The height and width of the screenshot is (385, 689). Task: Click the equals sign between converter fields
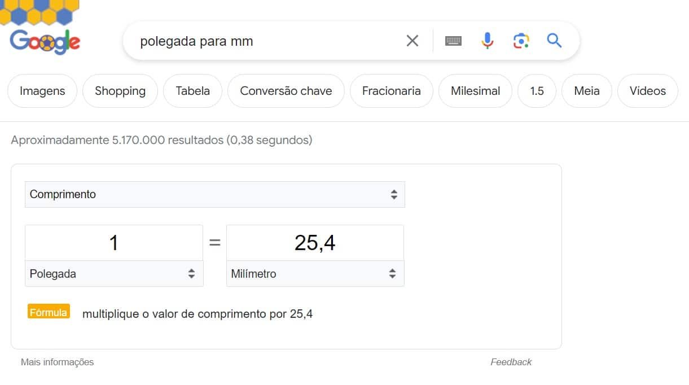tap(214, 242)
